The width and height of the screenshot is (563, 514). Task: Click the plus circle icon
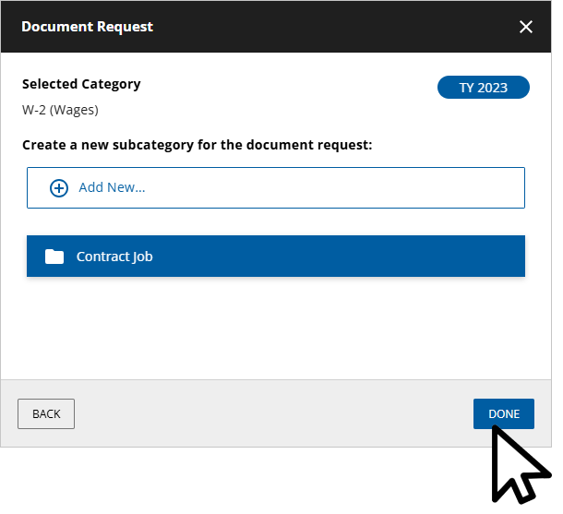(x=59, y=187)
